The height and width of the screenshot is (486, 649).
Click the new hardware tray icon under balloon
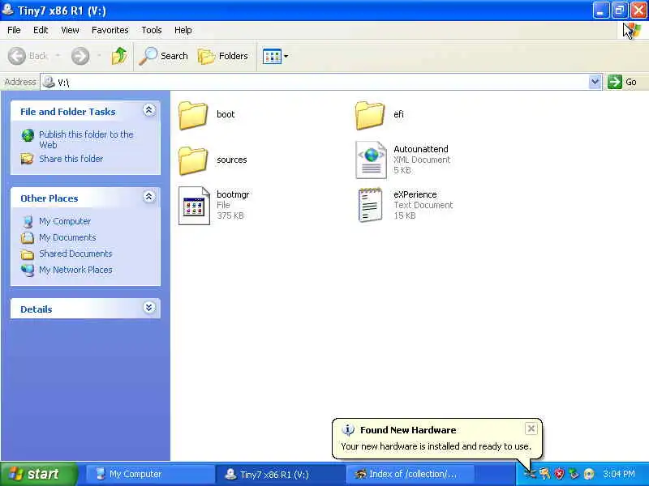[530, 474]
